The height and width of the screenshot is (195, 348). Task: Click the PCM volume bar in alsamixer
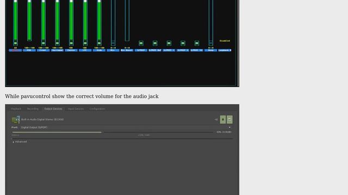[29, 21]
